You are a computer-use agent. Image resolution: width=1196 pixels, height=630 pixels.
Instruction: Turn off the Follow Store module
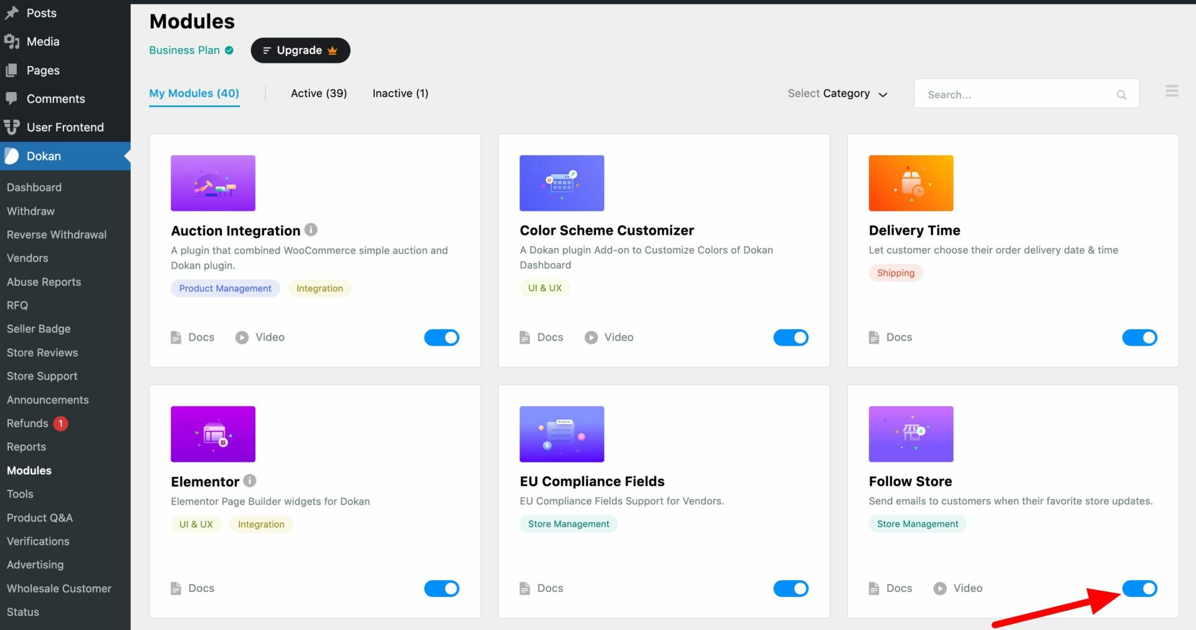[1139, 588]
